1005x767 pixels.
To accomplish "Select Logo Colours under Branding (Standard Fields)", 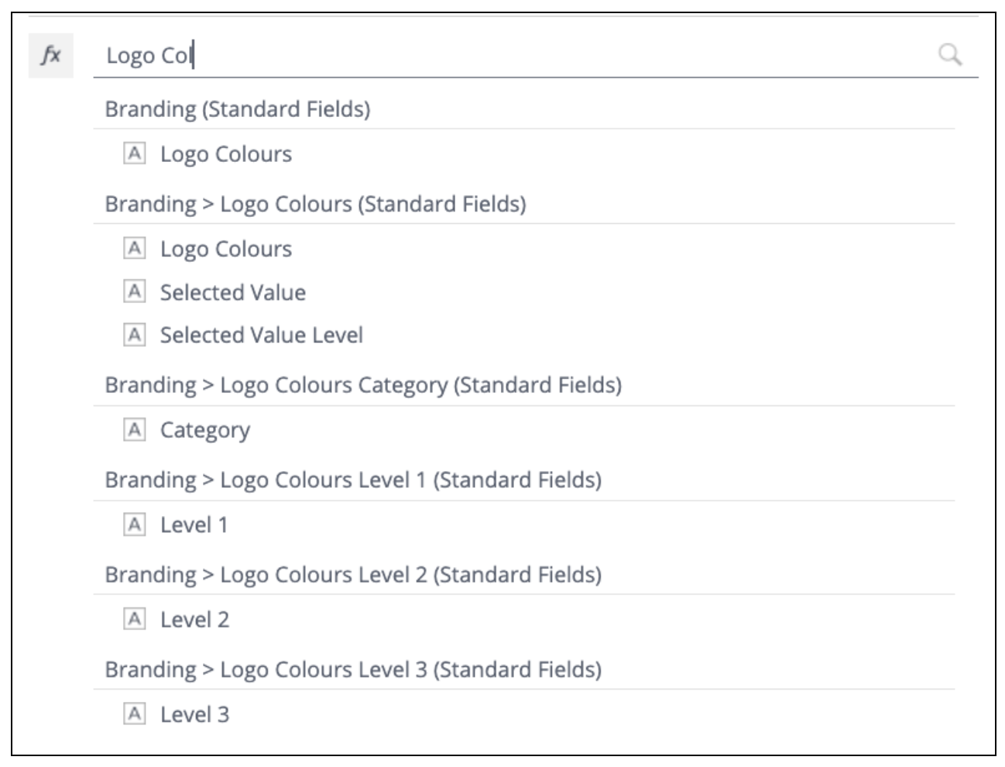I will click(226, 154).
